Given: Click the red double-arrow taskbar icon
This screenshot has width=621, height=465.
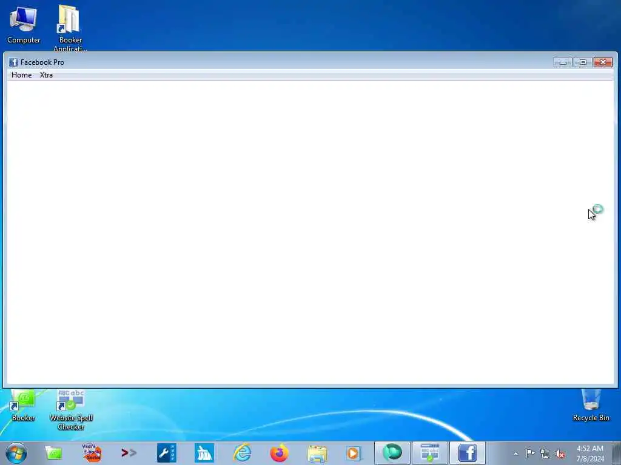Looking at the screenshot, I should 129,453.
